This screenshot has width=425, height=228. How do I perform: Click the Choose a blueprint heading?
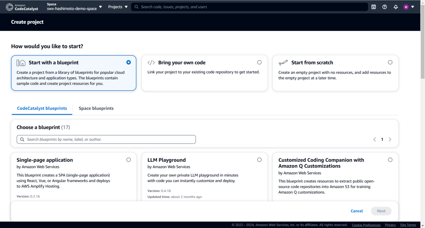43,127
